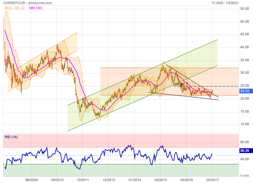253x183 pixels.
Task: Click the 55.00 price axis value
Action: pos(244,9)
